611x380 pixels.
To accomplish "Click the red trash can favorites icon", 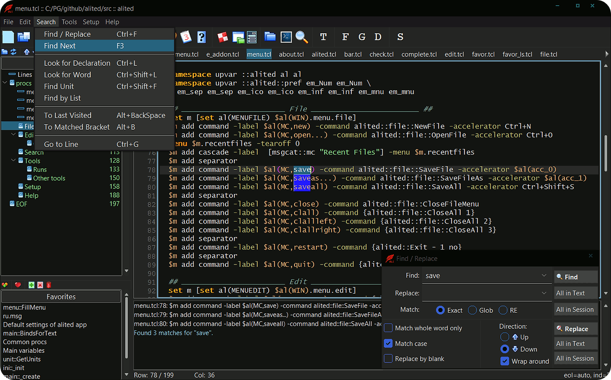I will [48, 285].
